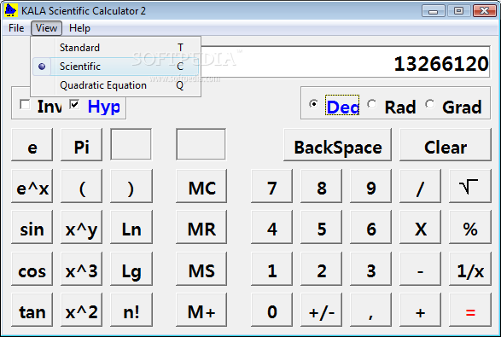The image size is (501, 337).
Task: Cube the value with x^3
Action: (81, 269)
